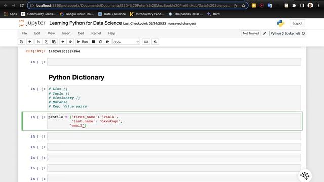Open the Kernel menu

coord(96,33)
